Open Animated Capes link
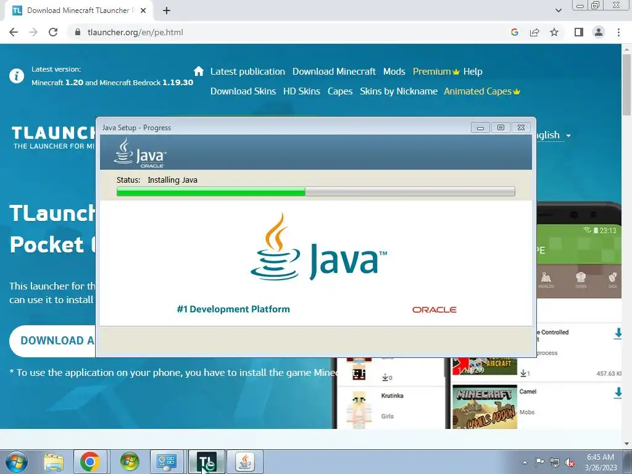This screenshot has height=474, width=632. [482, 91]
